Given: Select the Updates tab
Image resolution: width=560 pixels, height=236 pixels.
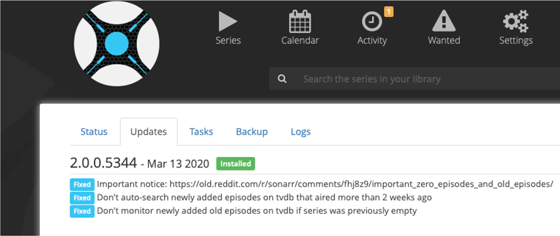Looking at the screenshot, I should pos(149,132).
